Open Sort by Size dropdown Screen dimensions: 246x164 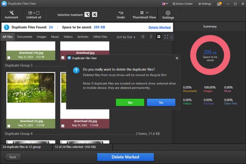coord(126,37)
